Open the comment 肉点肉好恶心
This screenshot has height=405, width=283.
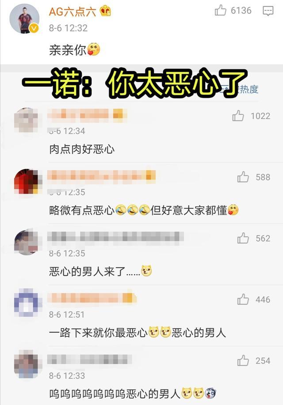[82, 149]
